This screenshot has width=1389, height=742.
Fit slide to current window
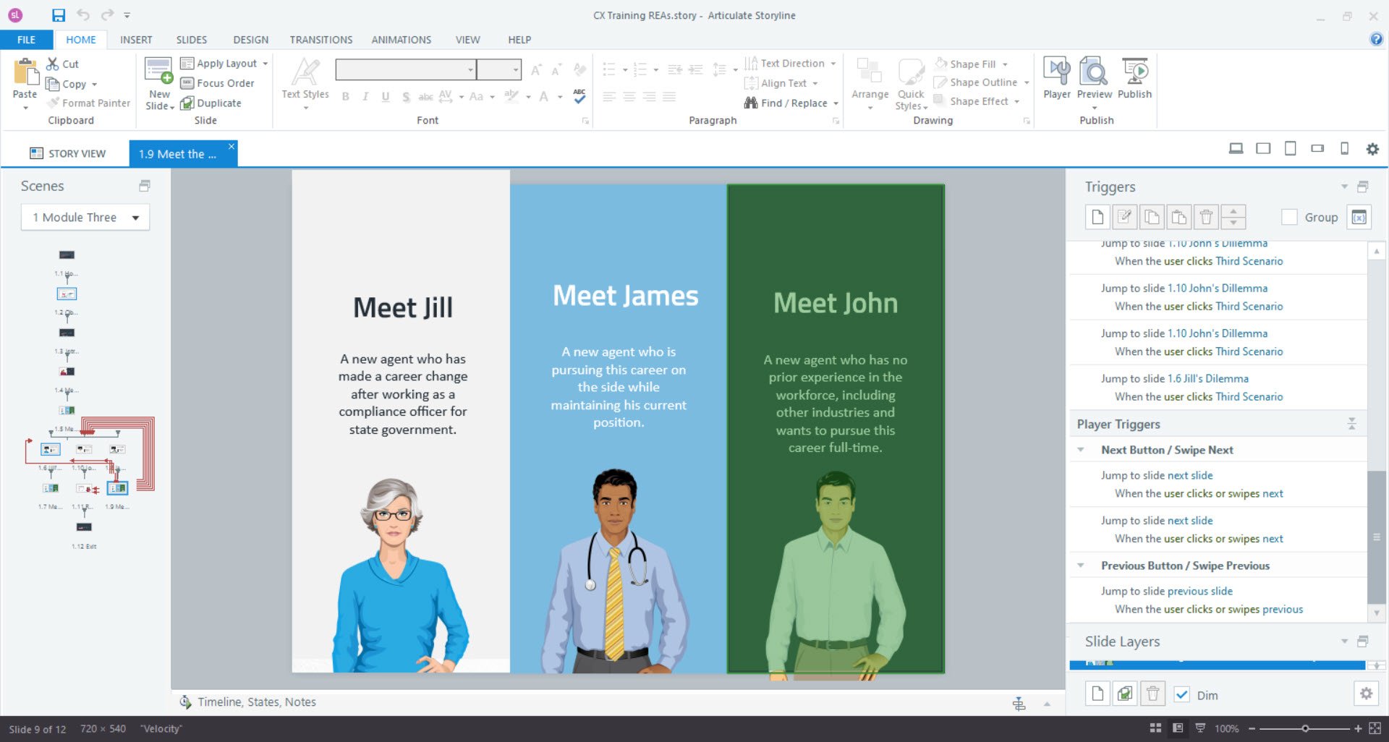pyautogui.click(x=1375, y=728)
